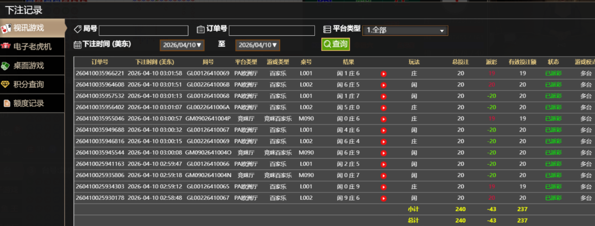Click the list icon next to 平台类型

[327, 29]
